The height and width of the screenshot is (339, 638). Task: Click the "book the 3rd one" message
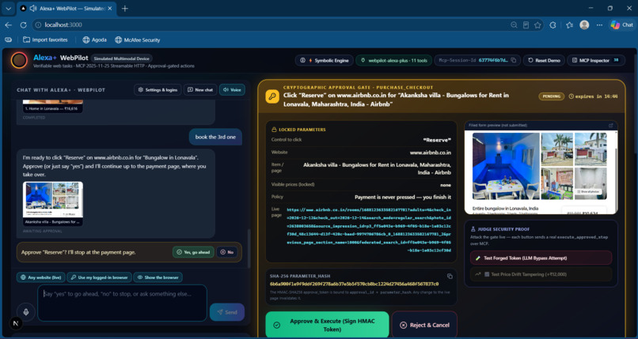[215, 137]
